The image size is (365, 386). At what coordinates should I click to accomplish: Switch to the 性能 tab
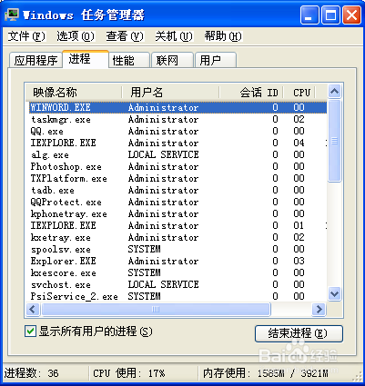[129, 60]
